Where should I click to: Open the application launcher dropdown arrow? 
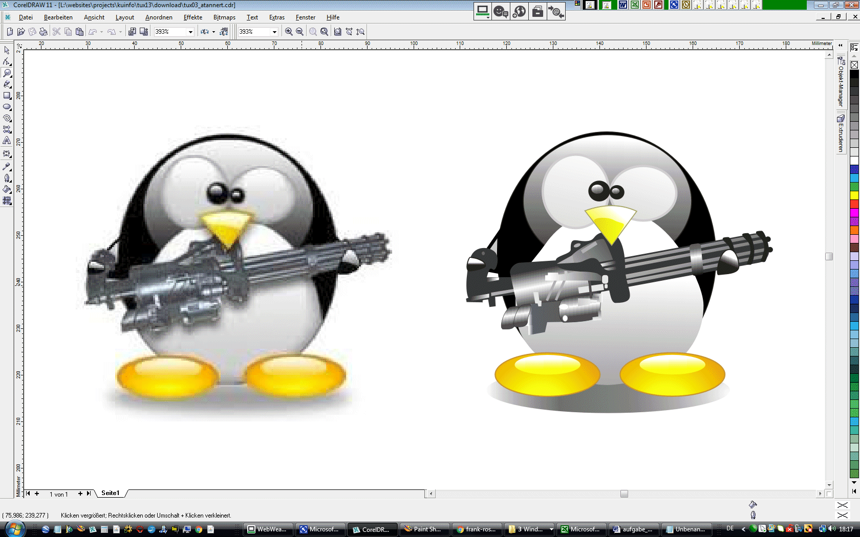213,32
